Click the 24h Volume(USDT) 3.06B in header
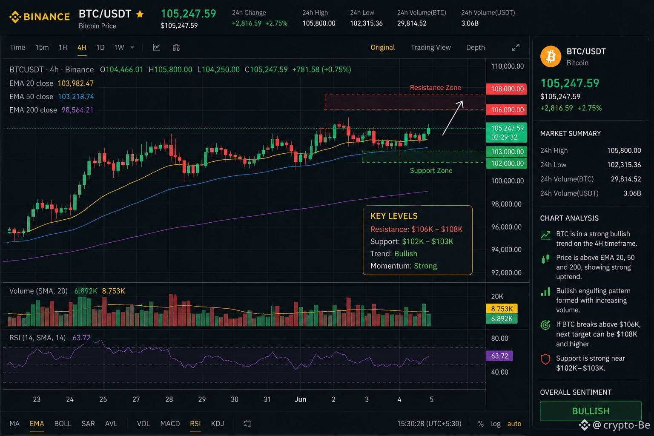 click(x=470, y=23)
